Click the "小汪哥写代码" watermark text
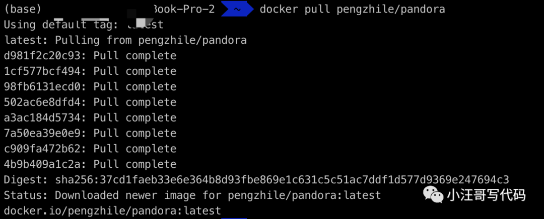Viewport: 544px width, 219px height. [x=486, y=194]
